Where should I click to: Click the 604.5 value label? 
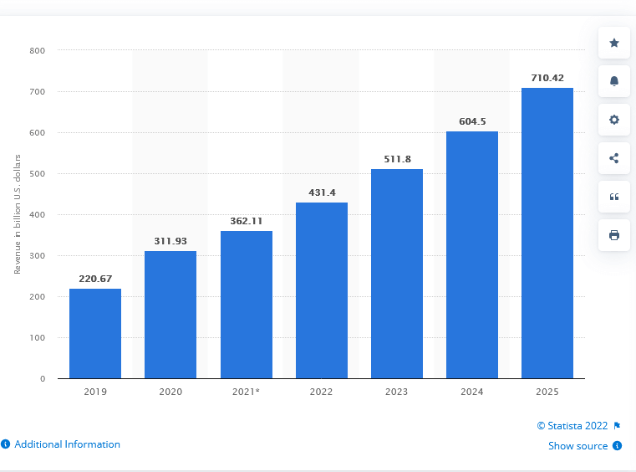click(472, 121)
